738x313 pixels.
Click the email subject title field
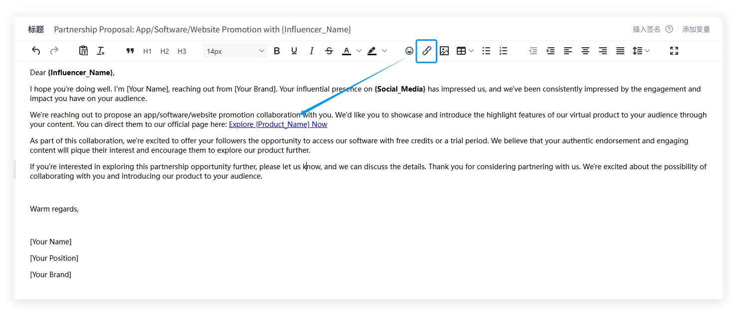coord(202,29)
